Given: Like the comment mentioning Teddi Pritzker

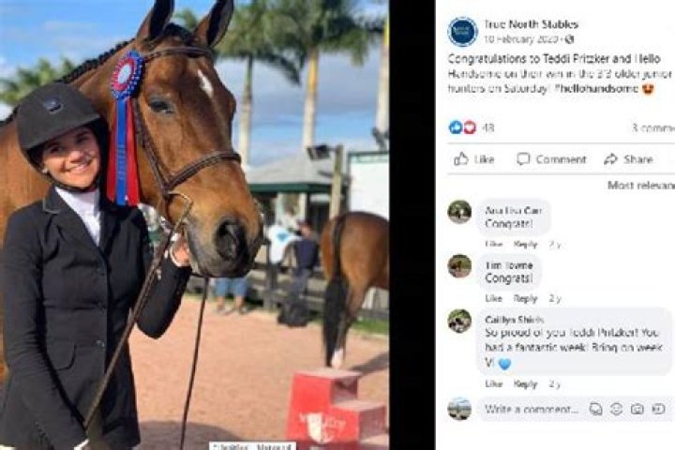Looking at the screenshot, I should [493, 383].
